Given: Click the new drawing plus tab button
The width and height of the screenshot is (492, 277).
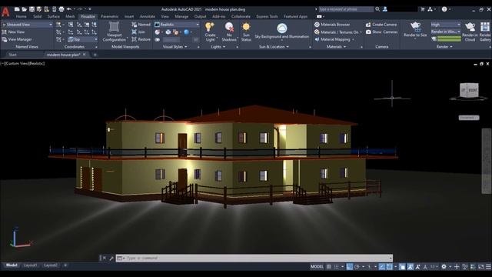Looking at the screenshot, I should tap(95, 55).
